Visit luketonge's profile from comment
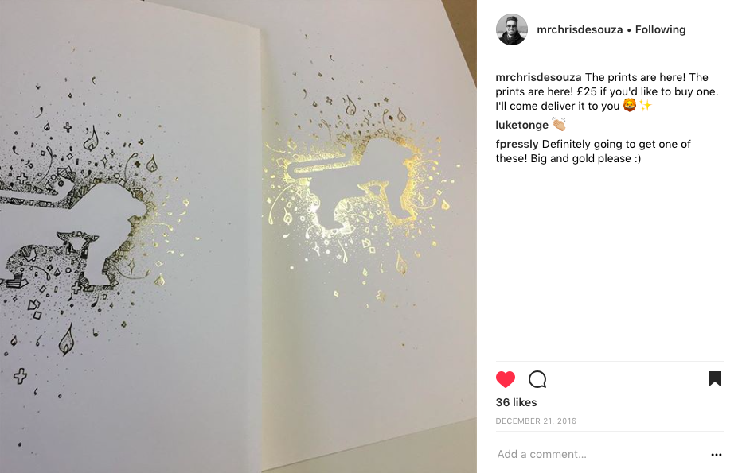Image resolution: width=742 pixels, height=473 pixels. tap(522, 125)
